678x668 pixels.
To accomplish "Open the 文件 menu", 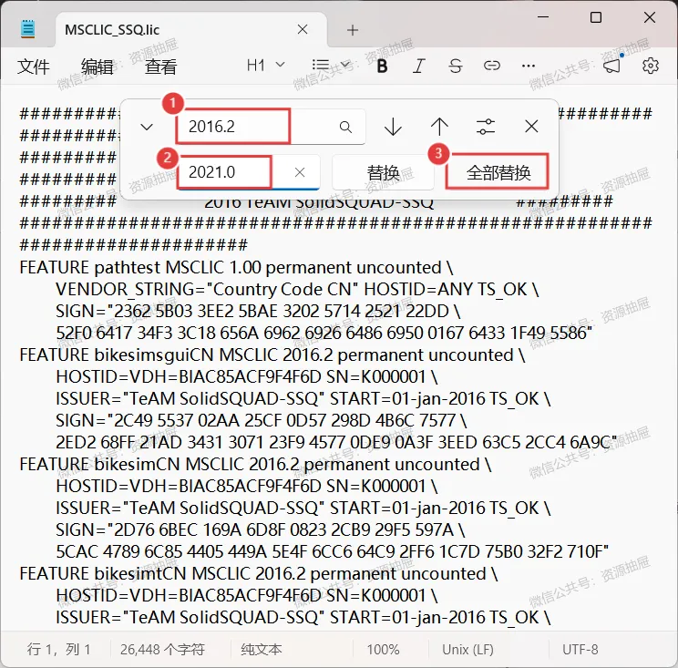I will [x=34, y=67].
